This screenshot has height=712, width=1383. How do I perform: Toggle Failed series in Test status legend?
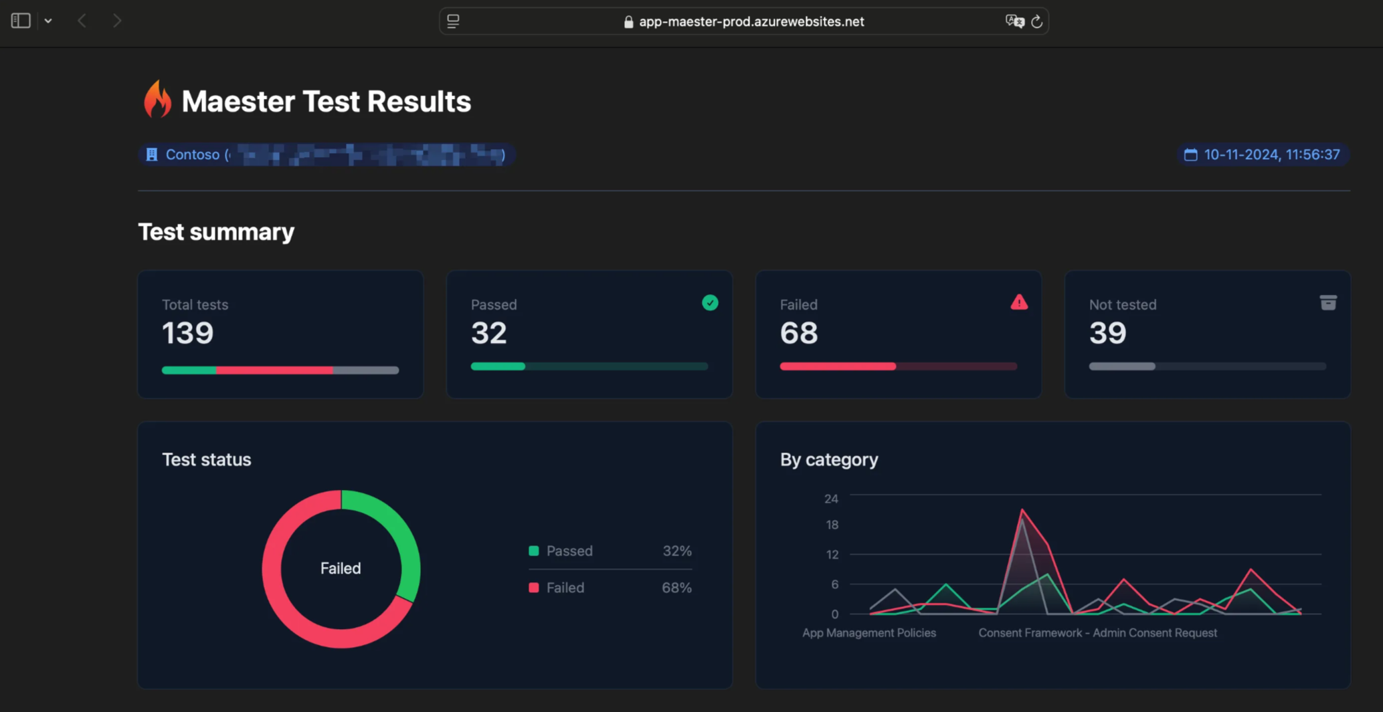(565, 588)
